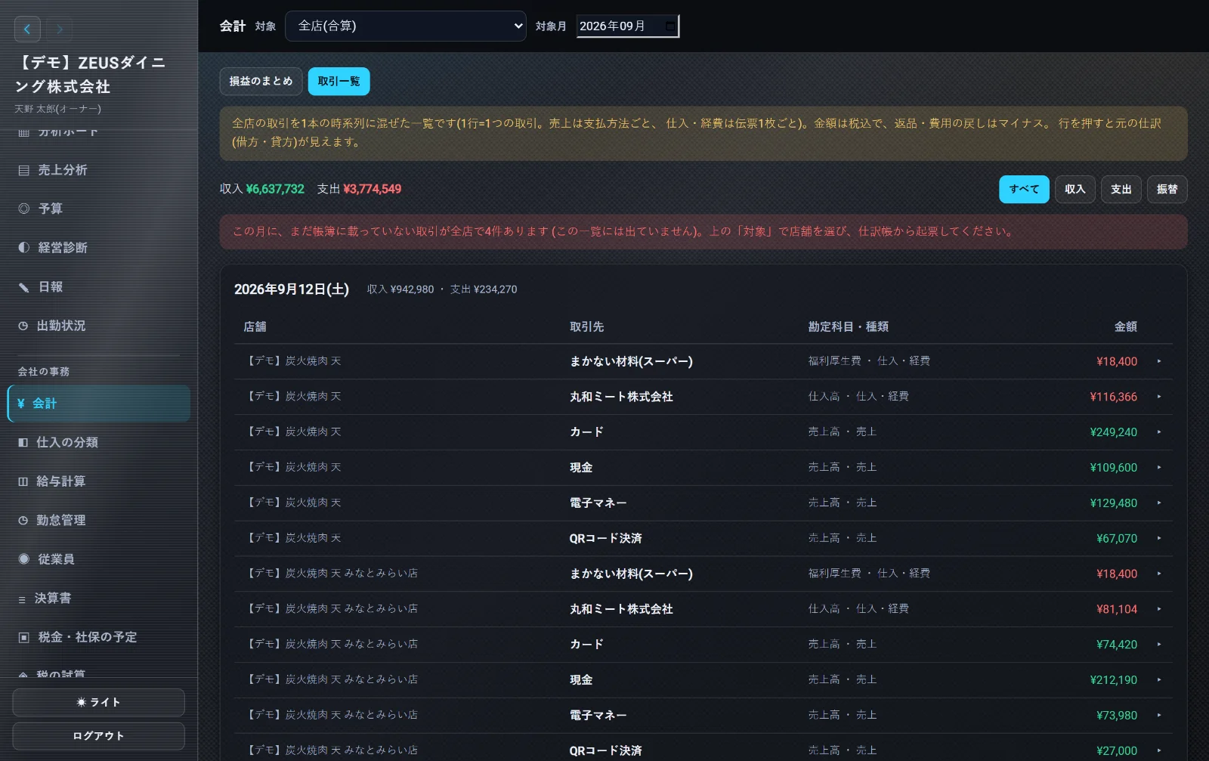Expand the ¥109,600 現金 row arrow
Screen dimensions: 1209x761
tap(1158, 468)
